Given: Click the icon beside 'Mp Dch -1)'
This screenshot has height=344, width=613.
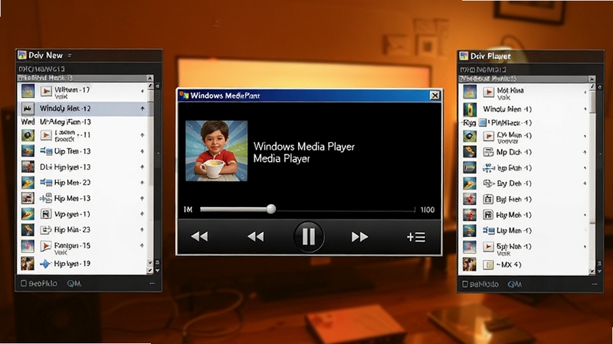Looking at the screenshot, I should point(488,152).
